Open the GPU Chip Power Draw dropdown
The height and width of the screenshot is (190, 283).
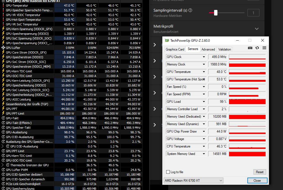tap(204, 131)
